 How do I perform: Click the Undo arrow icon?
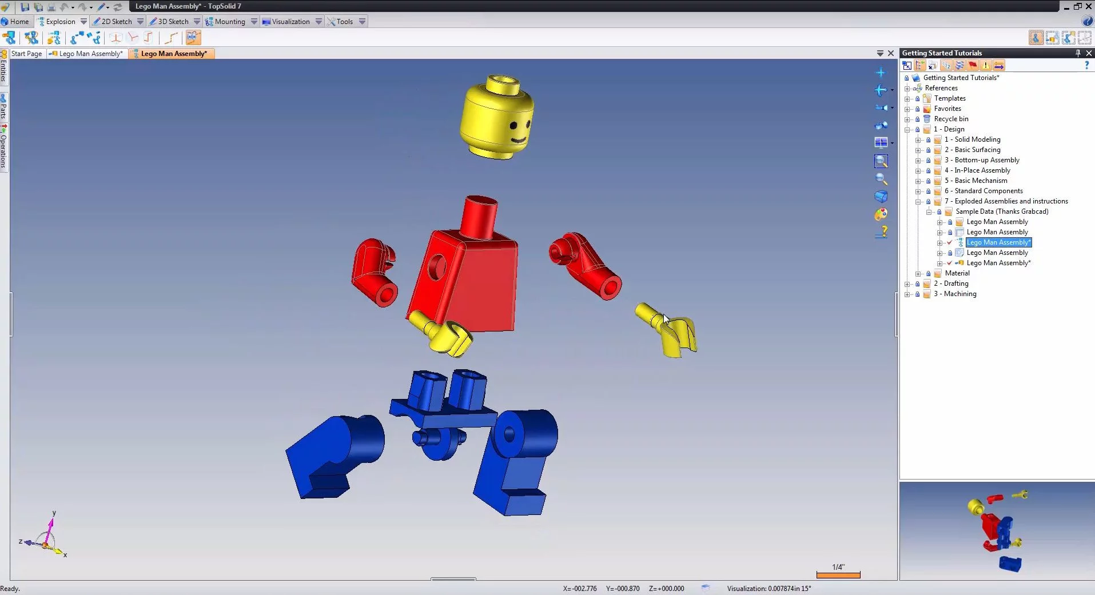tap(64, 7)
